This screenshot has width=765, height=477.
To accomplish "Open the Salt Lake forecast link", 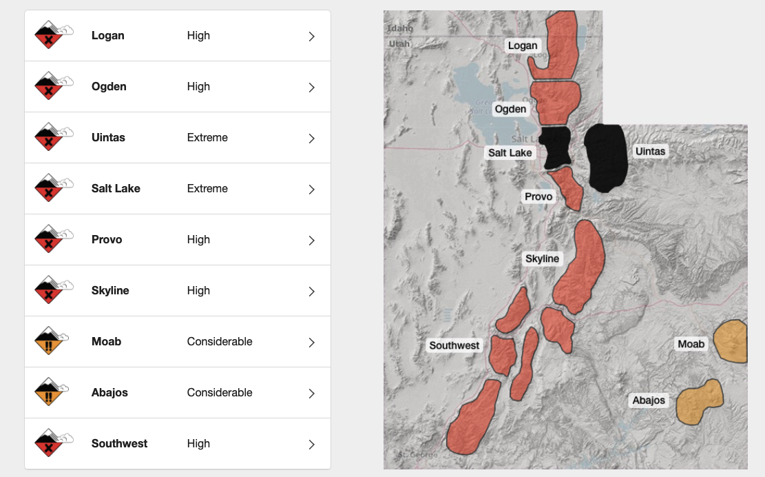I will (x=116, y=189).
